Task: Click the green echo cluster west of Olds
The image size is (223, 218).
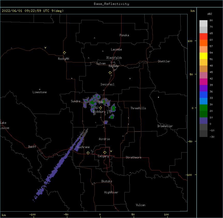Action: click(92, 102)
